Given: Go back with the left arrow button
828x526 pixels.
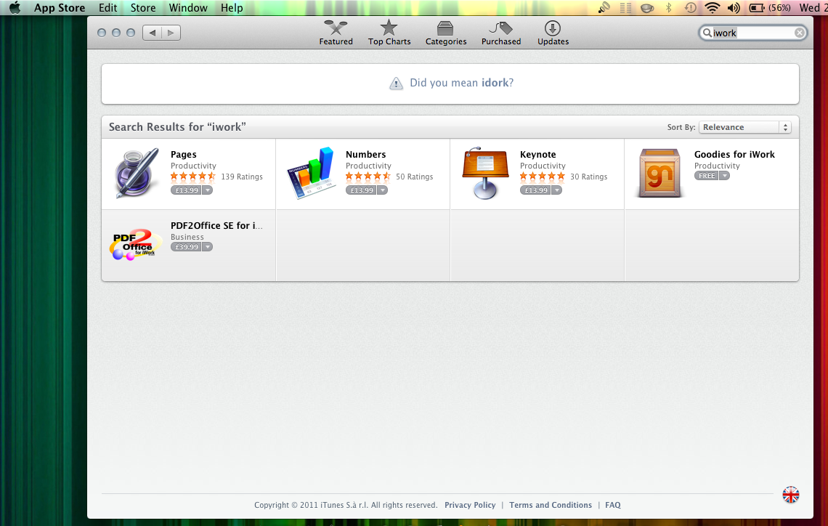Looking at the screenshot, I should point(152,33).
